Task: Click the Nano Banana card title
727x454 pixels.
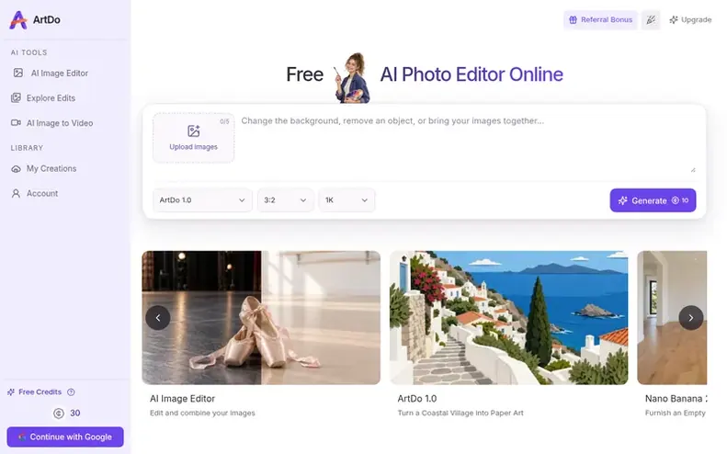Action: (x=676, y=398)
